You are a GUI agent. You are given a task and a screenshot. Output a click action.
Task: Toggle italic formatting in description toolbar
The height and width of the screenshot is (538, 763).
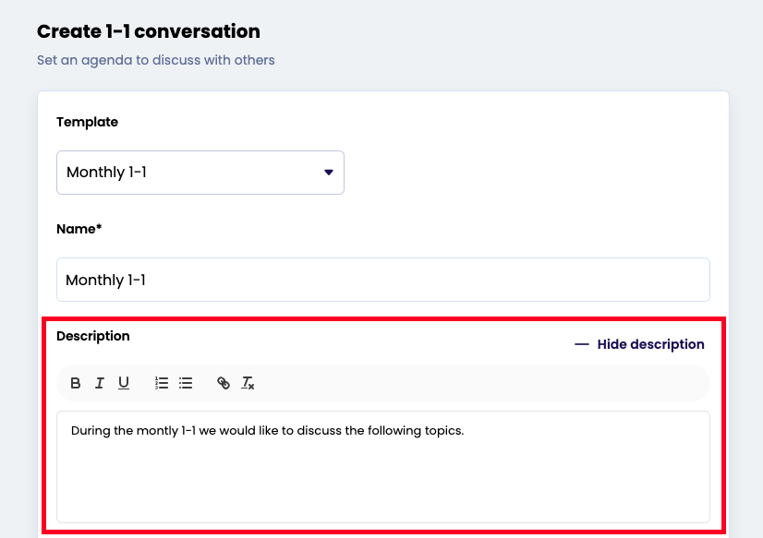(x=100, y=383)
